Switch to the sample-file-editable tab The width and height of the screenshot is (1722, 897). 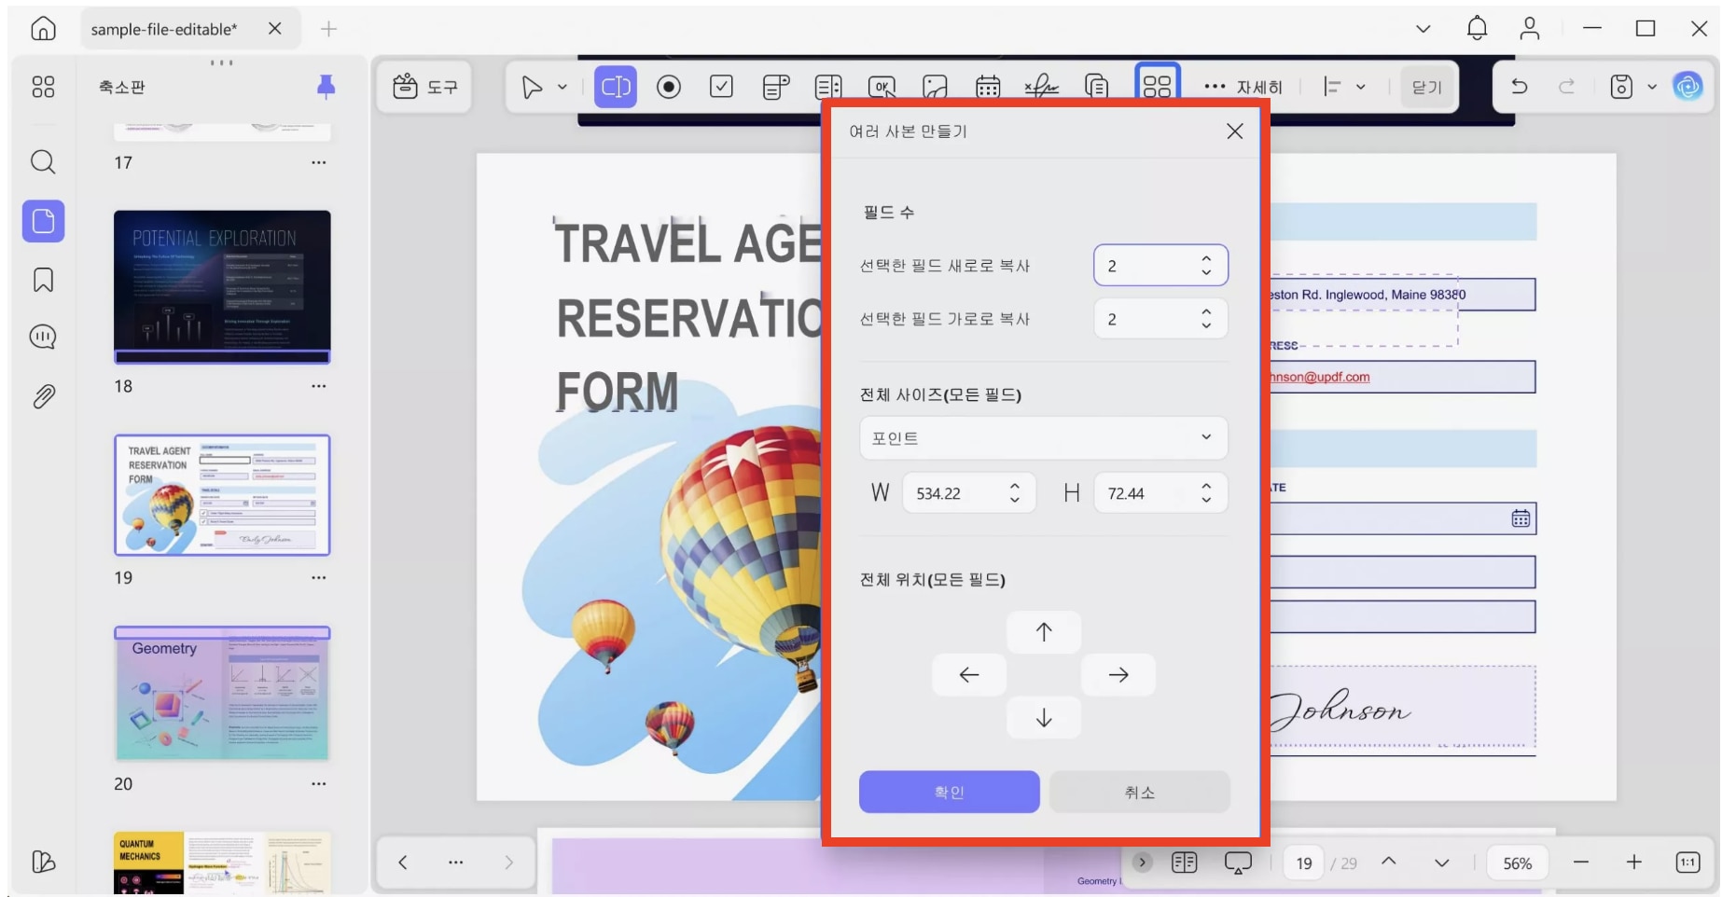(x=164, y=29)
